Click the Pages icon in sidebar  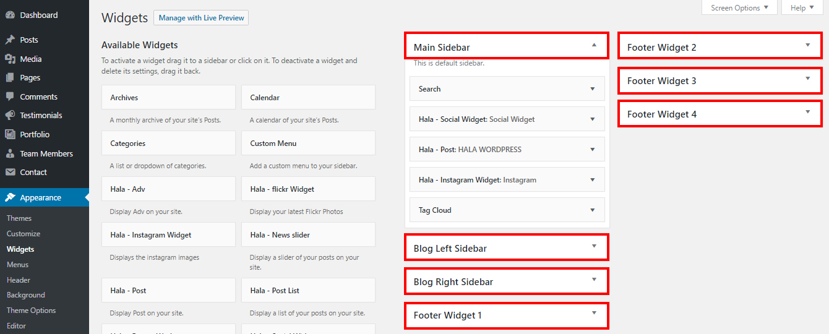click(x=10, y=78)
